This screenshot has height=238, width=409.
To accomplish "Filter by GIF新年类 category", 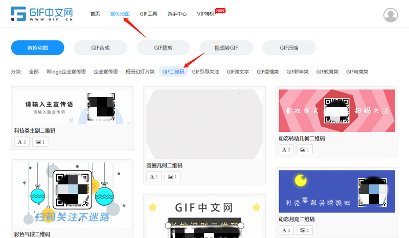I will pos(298,72).
